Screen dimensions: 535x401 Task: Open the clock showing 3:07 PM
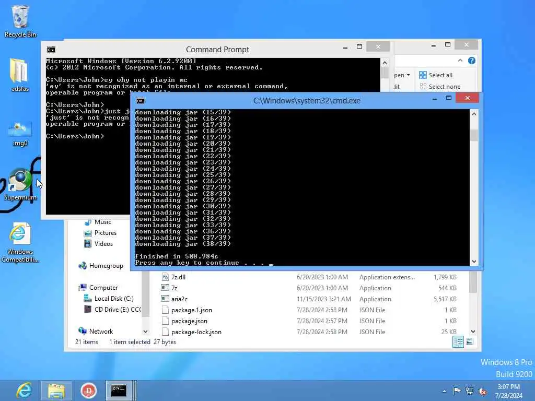point(509,391)
